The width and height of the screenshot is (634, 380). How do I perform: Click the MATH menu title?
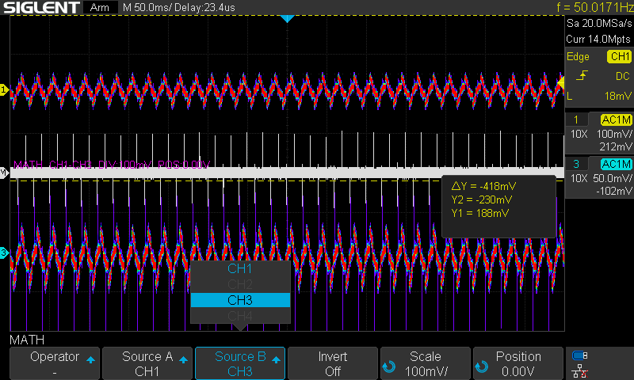click(x=27, y=340)
